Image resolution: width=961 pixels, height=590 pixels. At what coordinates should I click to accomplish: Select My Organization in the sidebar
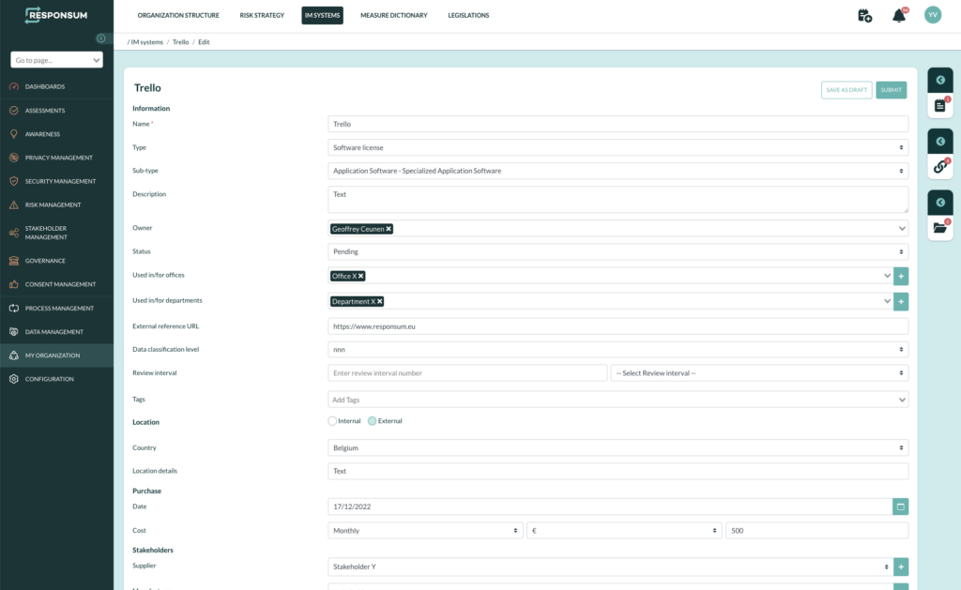pos(56,356)
